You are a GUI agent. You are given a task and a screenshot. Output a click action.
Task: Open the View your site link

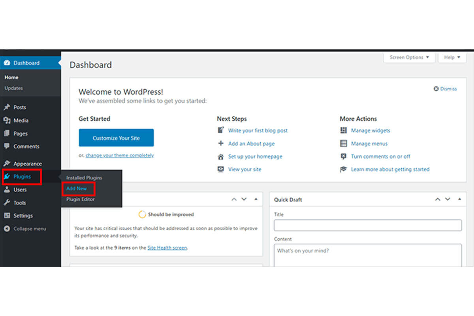pyautogui.click(x=245, y=169)
